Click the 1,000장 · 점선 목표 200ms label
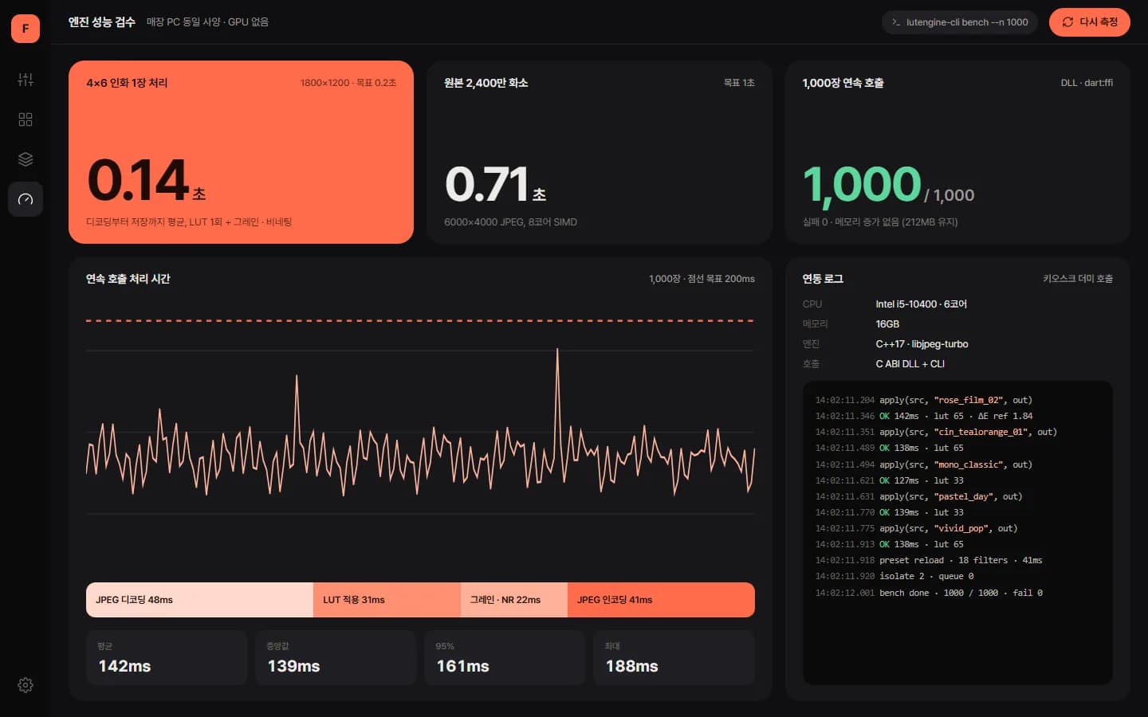 click(x=702, y=279)
